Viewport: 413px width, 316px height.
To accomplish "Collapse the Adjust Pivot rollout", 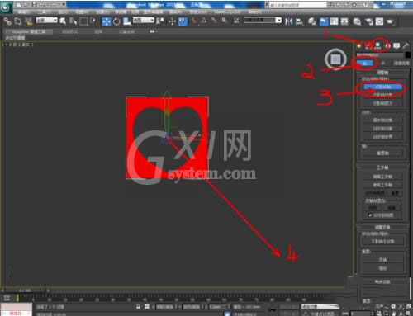I will [x=382, y=73].
